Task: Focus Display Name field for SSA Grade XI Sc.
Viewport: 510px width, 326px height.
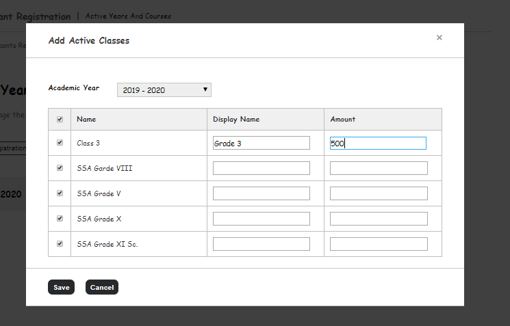Action: [x=262, y=244]
